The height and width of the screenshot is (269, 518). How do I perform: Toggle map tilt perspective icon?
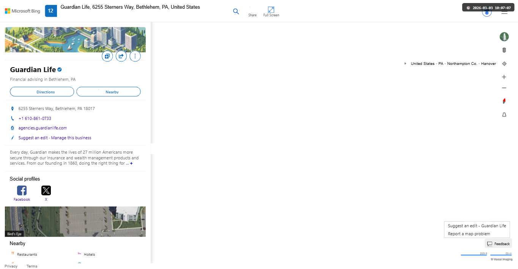click(504, 115)
